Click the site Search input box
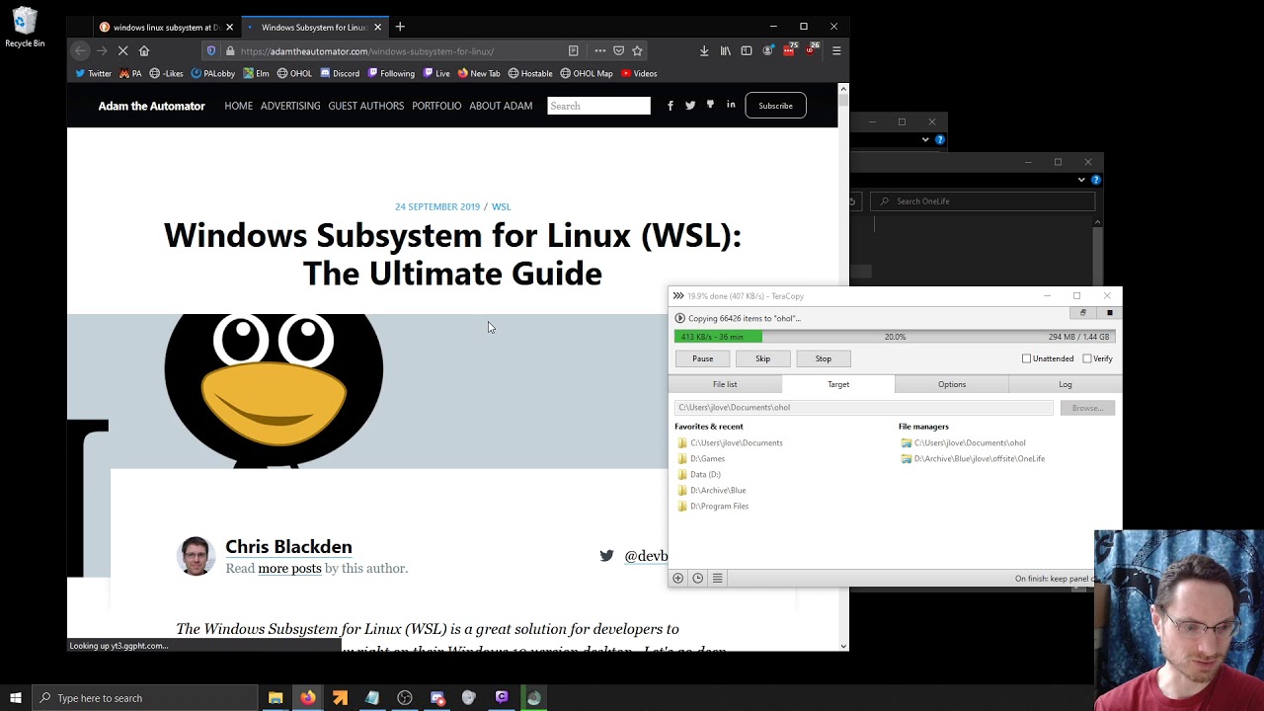 point(599,106)
